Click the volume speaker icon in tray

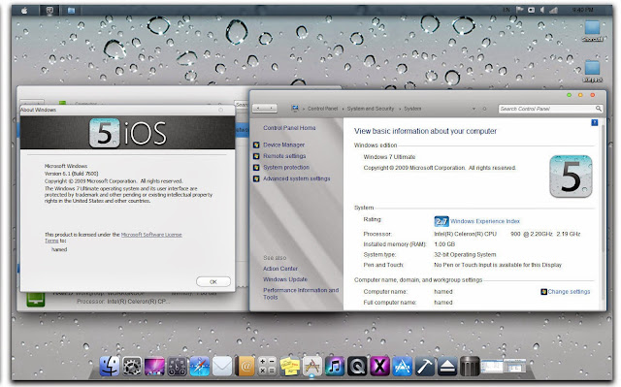541,11
